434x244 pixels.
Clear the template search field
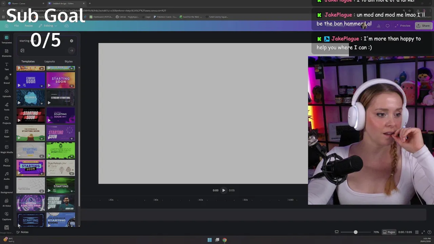[72, 41]
